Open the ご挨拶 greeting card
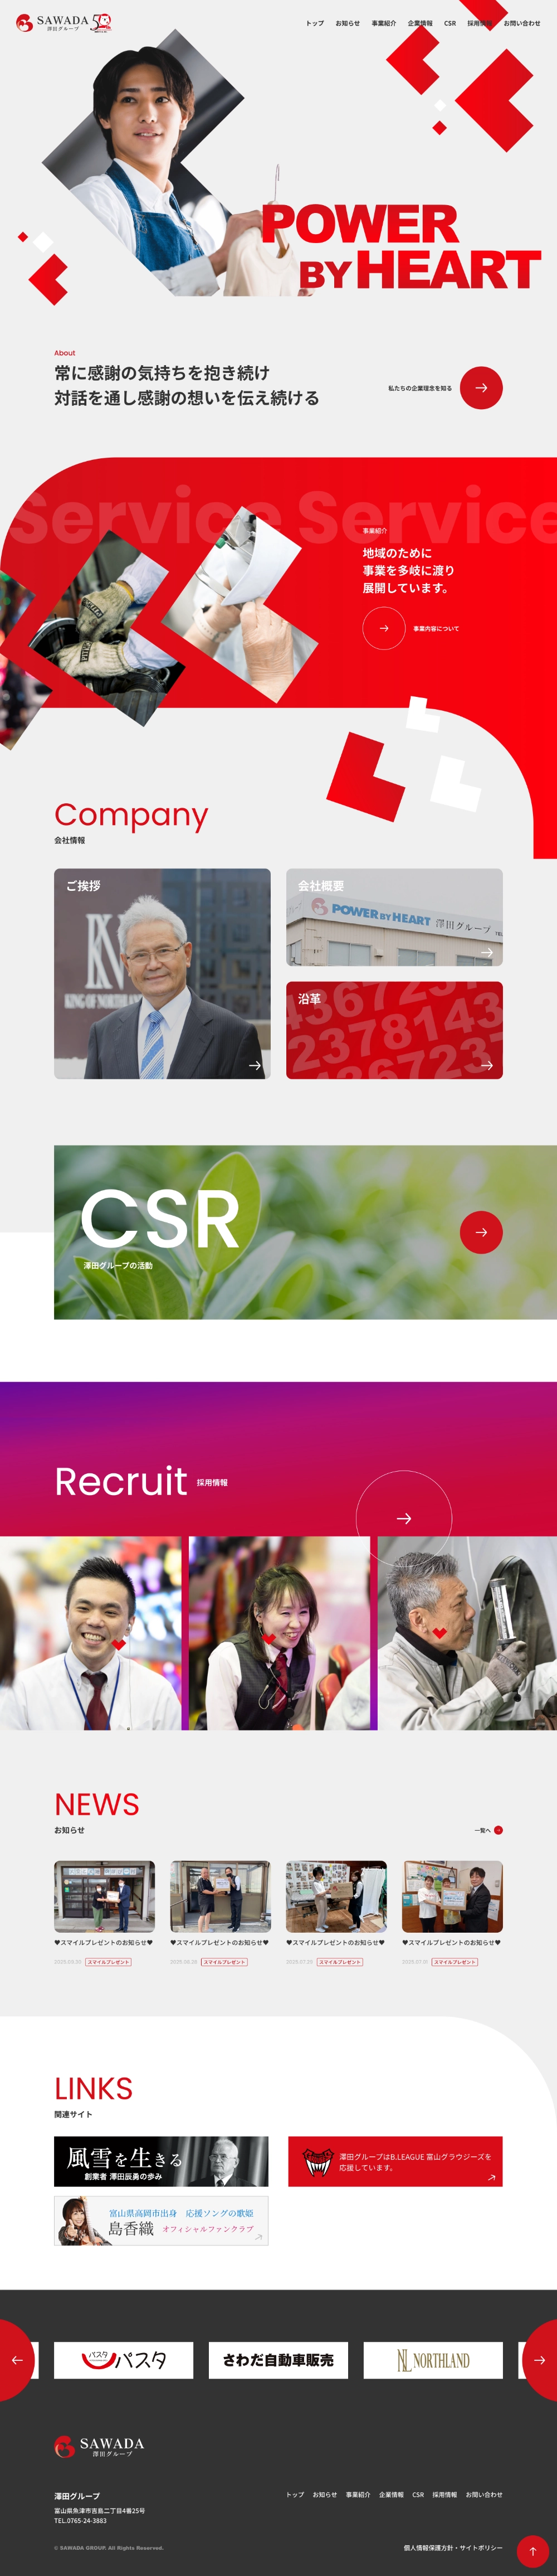This screenshot has height=2576, width=557. coord(162,973)
